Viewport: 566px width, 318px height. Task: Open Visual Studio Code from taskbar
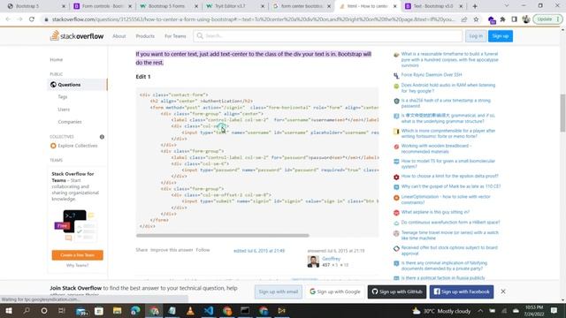(x=209, y=310)
